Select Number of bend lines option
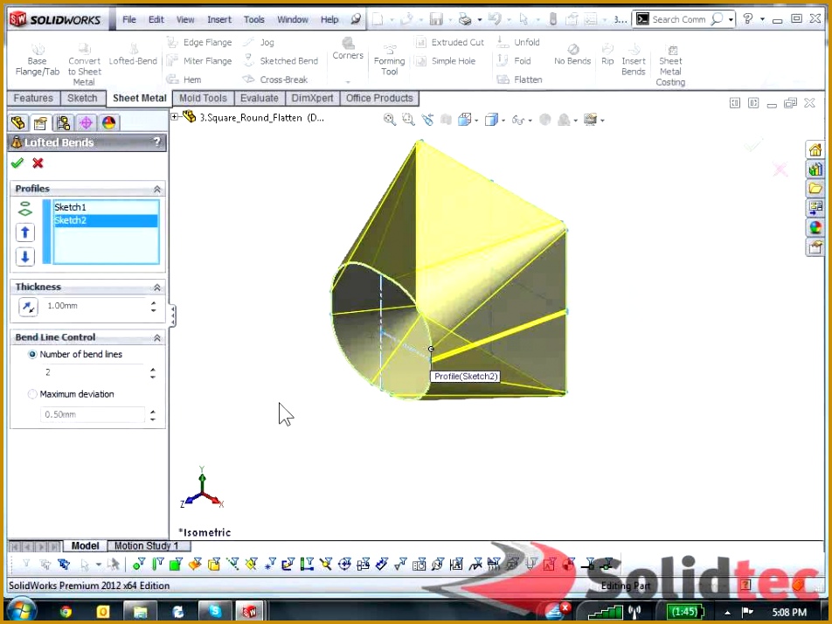This screenshot has width=832, height=624. (32, 355)
